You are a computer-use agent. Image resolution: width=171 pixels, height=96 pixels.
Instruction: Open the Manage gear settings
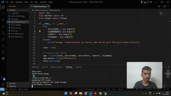3,85
